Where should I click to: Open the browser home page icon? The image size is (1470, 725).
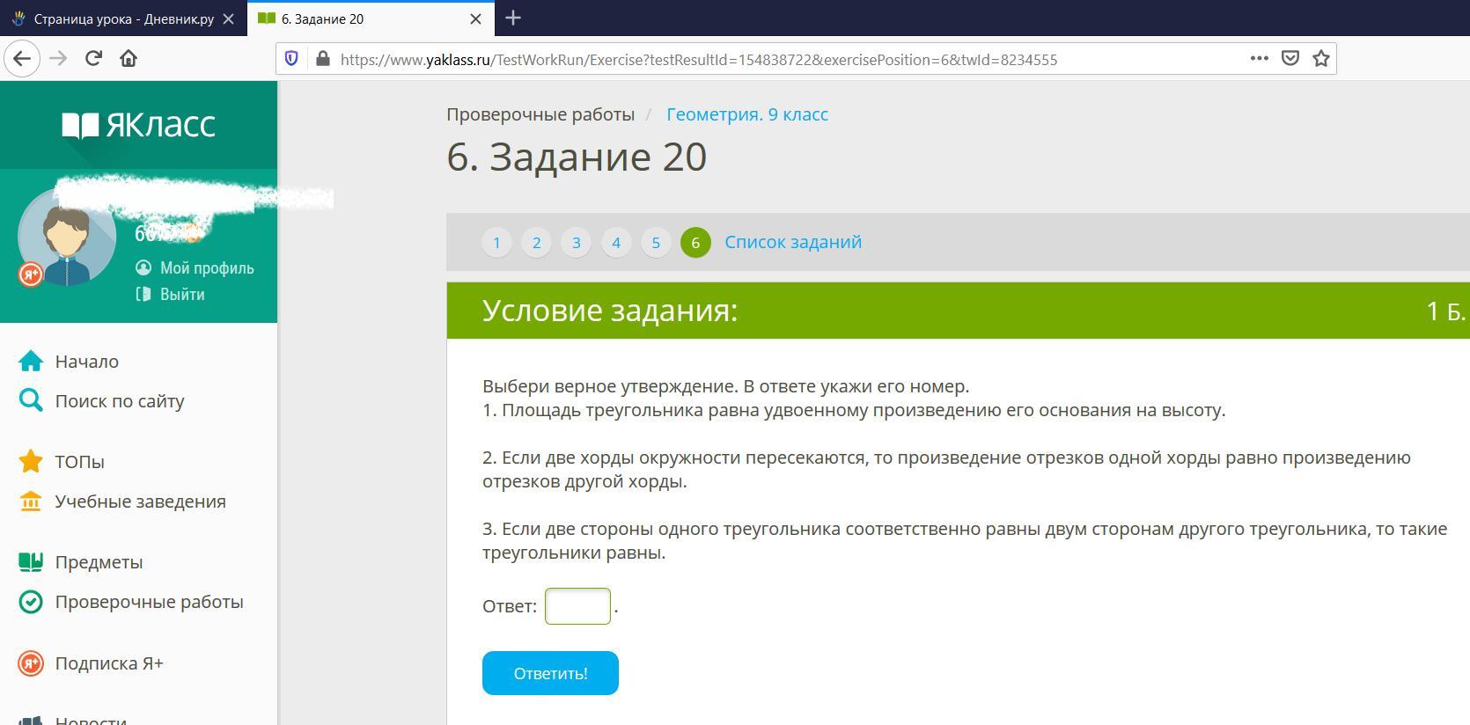[x=129, y=59]
